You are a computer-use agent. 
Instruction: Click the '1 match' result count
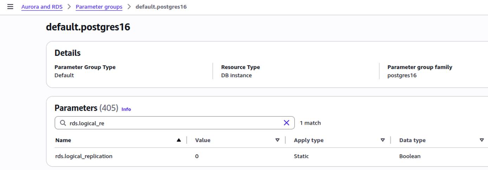[310, 123]
